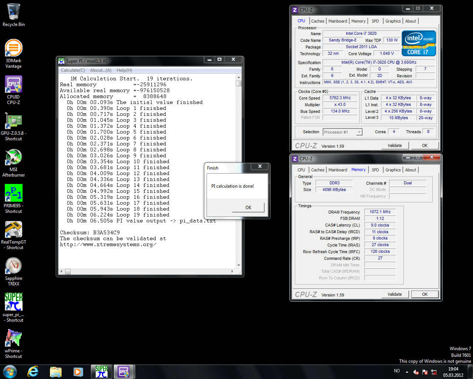Open Graphics tab in the CPU-Z processor window
This screenshot has width=473, height=379.
pos(393,21)
